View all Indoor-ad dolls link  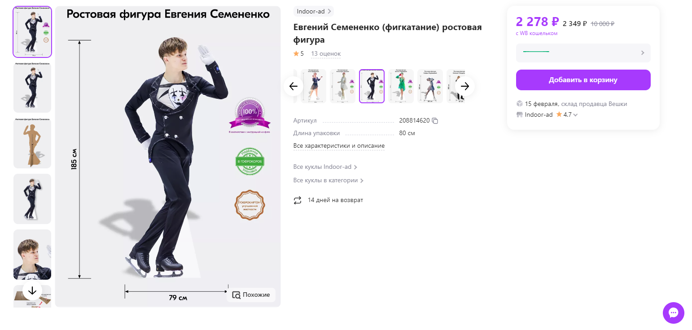click(x=325, y=167)
